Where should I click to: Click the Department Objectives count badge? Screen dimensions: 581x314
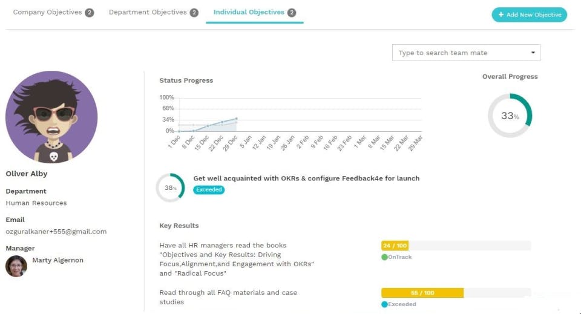click(x=194, y=12)
